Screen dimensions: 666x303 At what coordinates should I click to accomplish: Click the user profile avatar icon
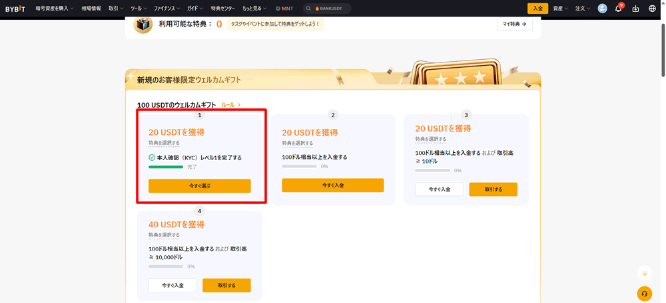tap(602, 9)
